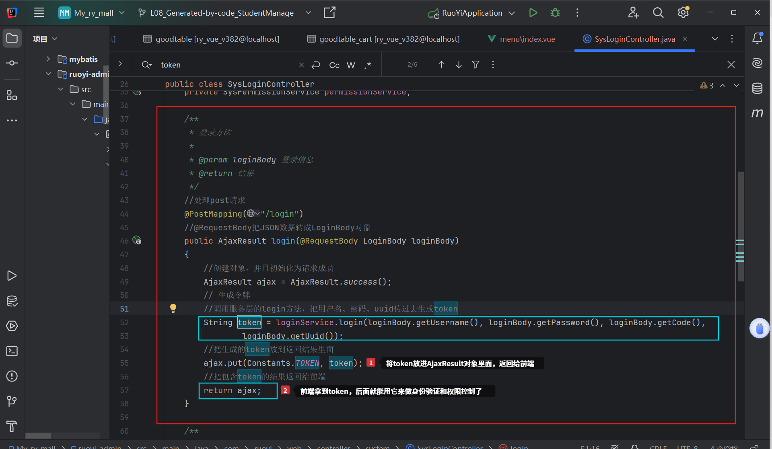
Task: Open the Git tool window
Action: pyautogui.click(x=12, y=401)
